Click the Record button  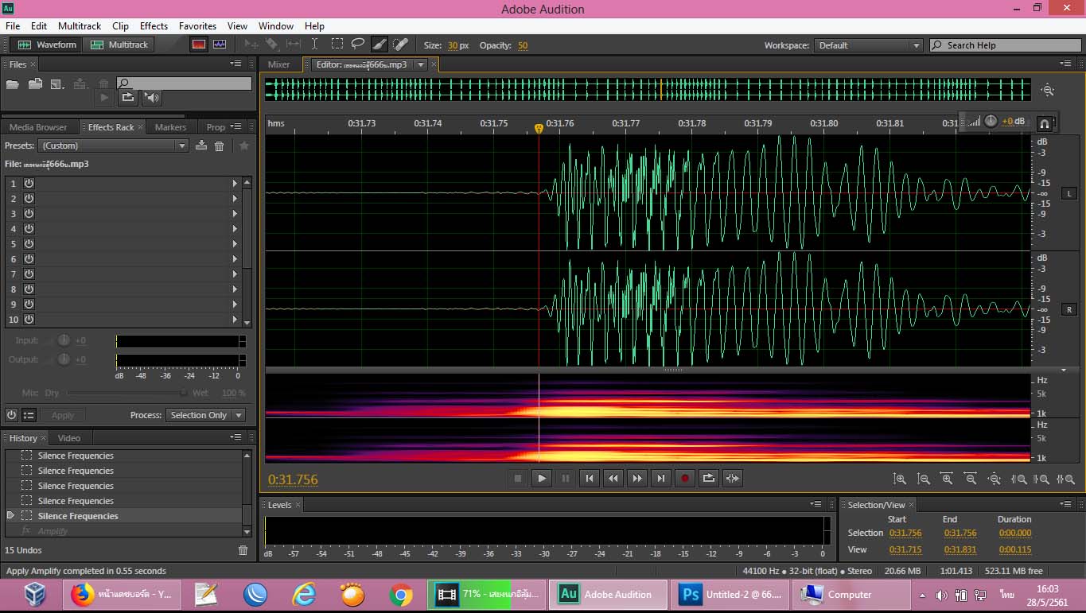pyautogui.click(x=684, y=478)
